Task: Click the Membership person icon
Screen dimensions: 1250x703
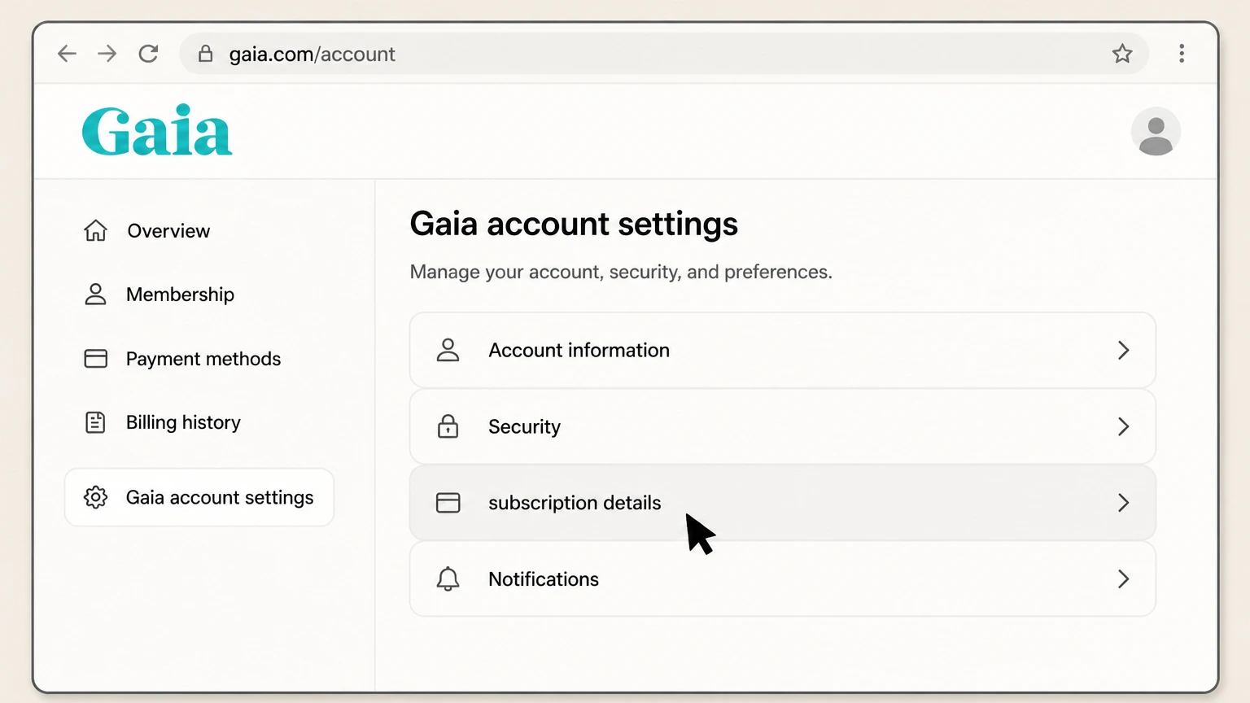Action: tap(95, 295)
